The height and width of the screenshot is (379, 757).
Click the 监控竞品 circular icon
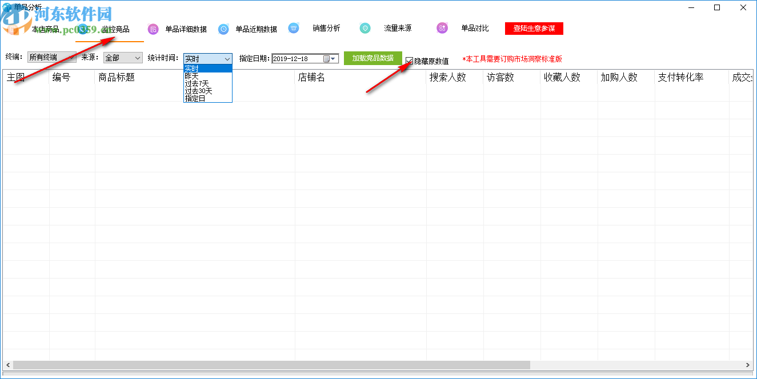(x=83, y=28)
